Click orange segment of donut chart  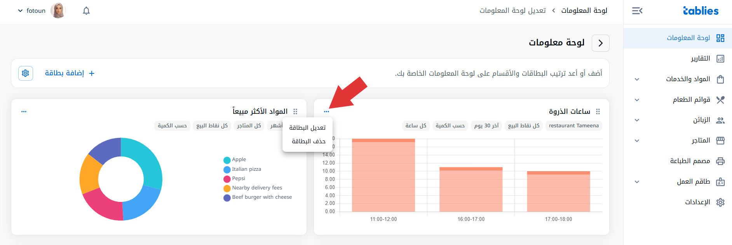[89, 175]
